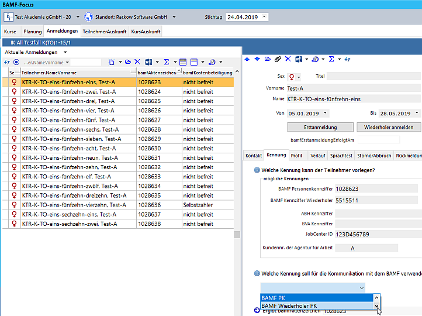422x316 pixels.
Task: Click the open folder icon in detail toolbar
Action: (x=268, y=59)
